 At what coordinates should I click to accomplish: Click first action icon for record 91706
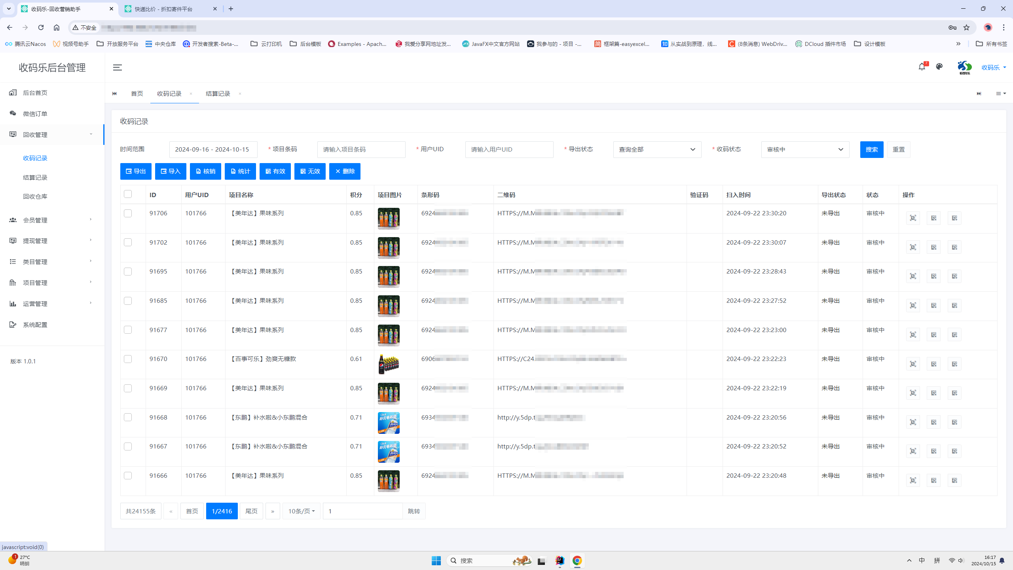[913, 218]
